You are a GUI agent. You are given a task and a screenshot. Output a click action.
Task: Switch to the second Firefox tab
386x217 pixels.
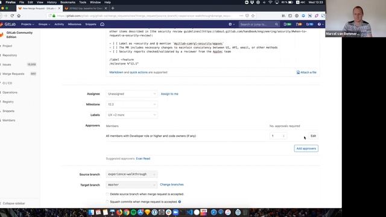(x=86, y=8)
